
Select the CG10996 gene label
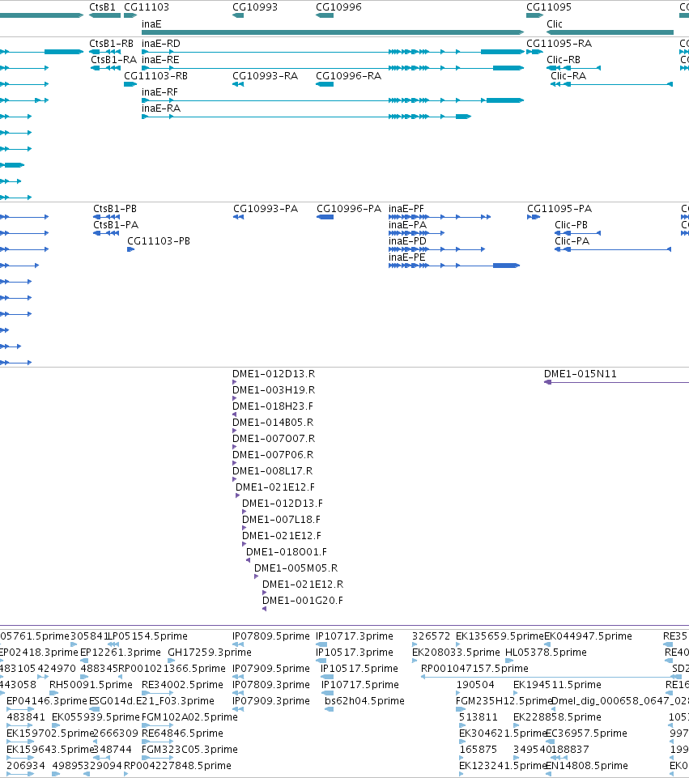[338, 7]
